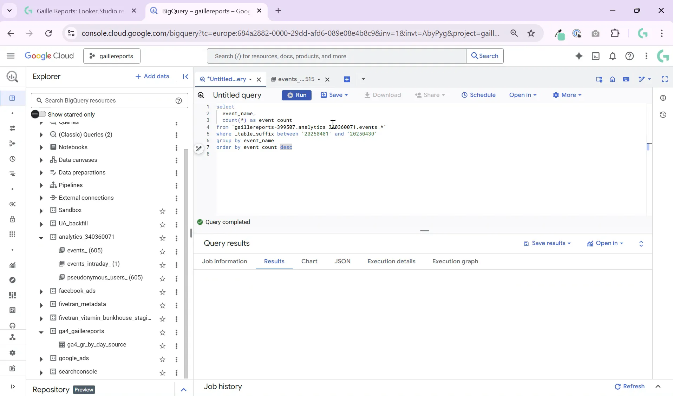Run the query
This screenshot has height=396, width=673.
coord(296,95)
